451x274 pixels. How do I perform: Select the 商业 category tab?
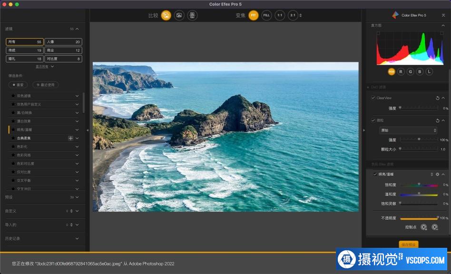tap(63, 50)
